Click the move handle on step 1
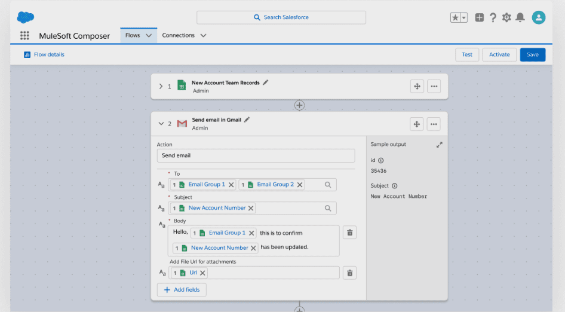This screenshot has height=312, width=565. tap(417, 86)
